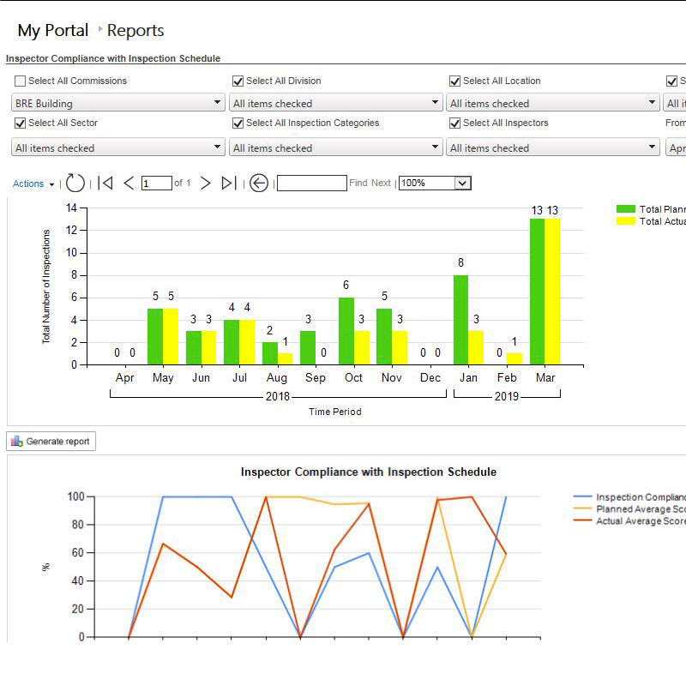Expand the 100% zoom level dropdown
686x686 pixels.
point(463,183)
